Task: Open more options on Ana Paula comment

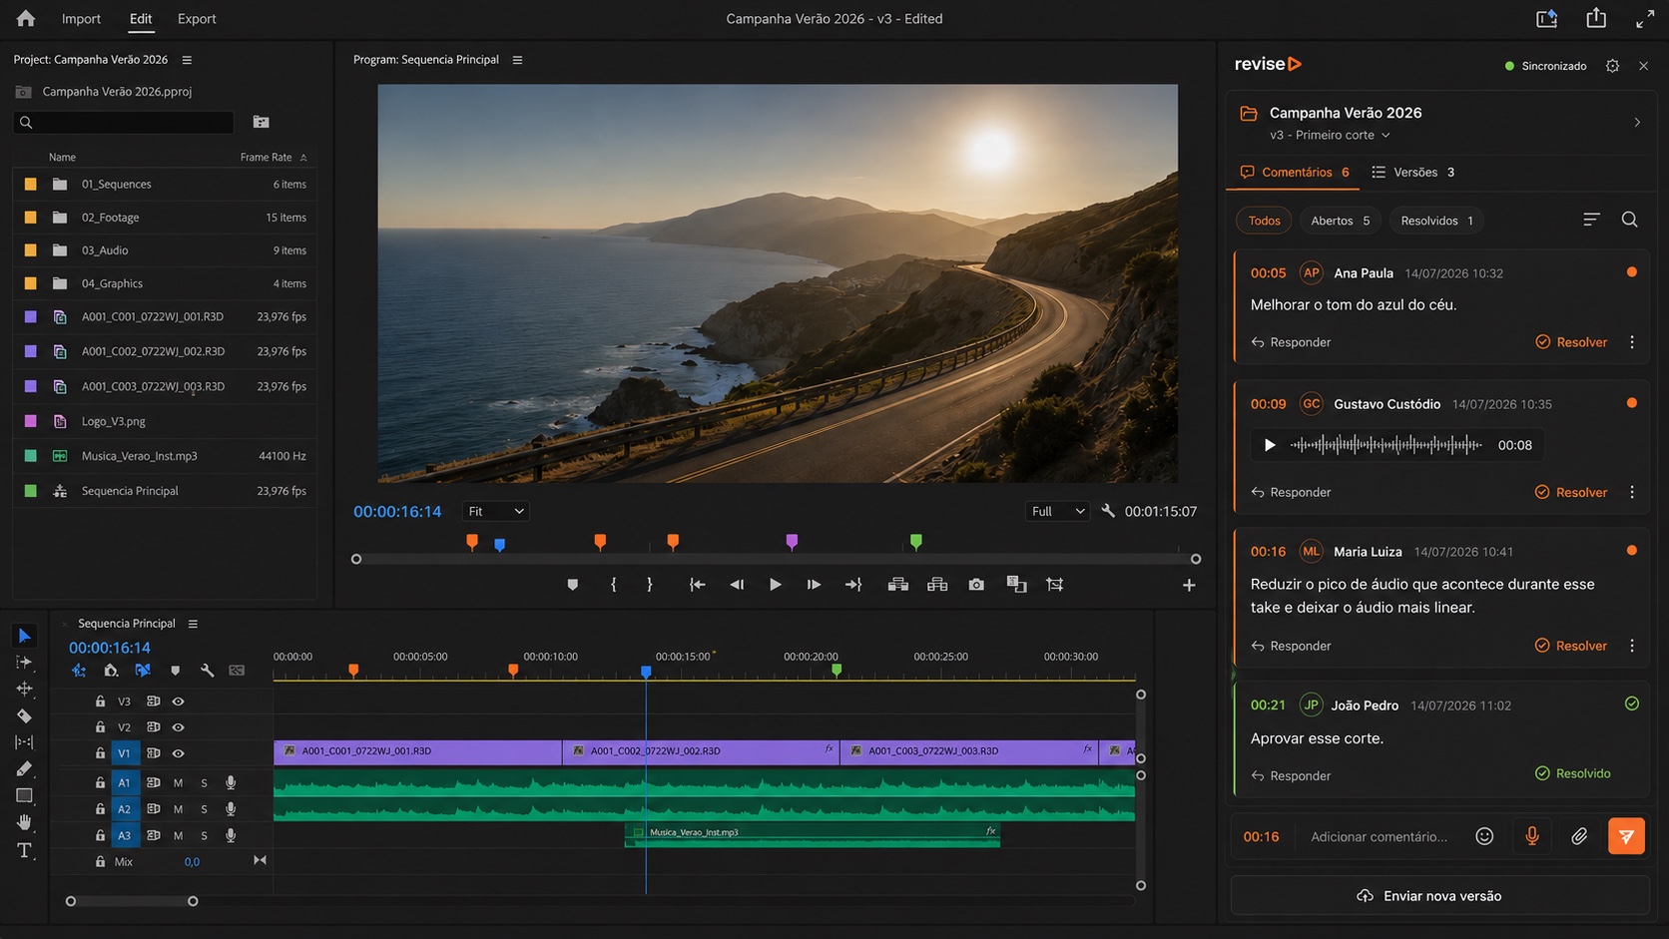Action: [1632, 342]
